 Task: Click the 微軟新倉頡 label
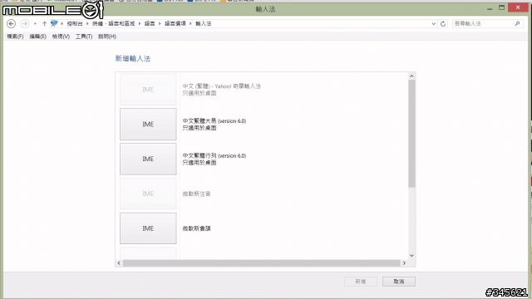pos(196,228)
